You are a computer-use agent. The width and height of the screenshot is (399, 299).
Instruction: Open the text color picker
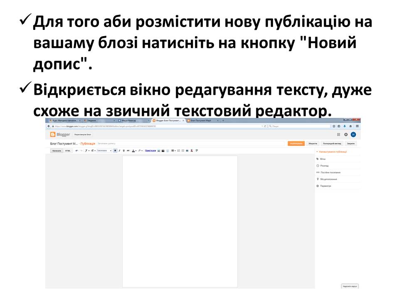133,151
